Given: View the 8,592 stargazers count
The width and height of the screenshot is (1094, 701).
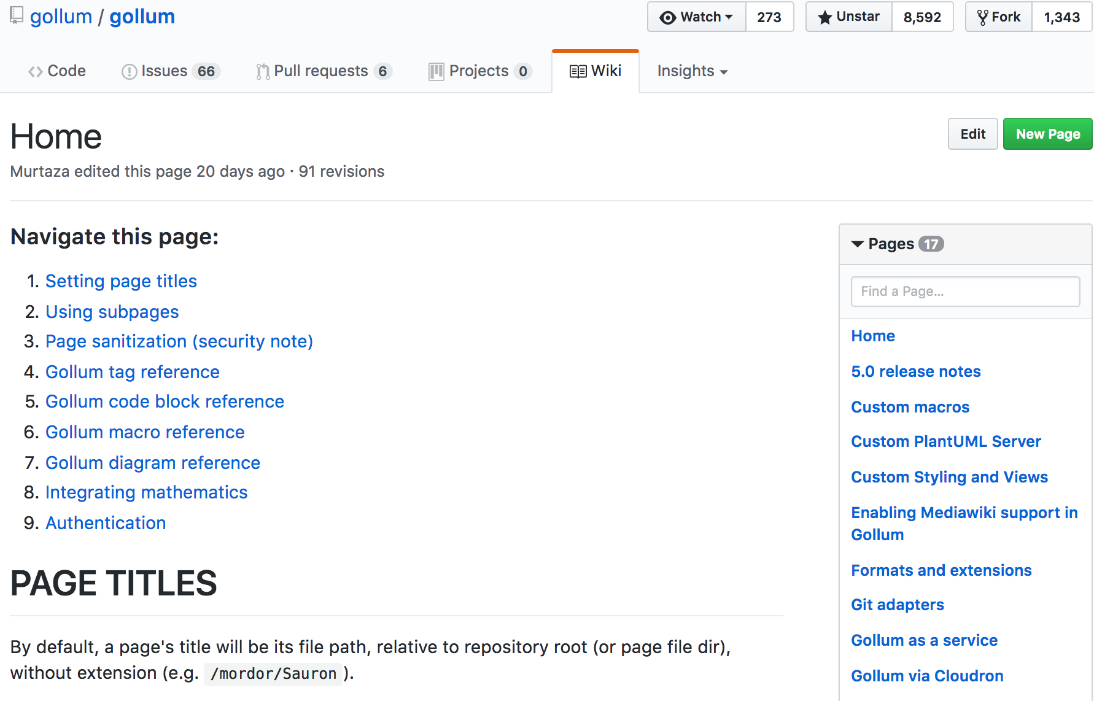Looking at the screenshot, I should tap(922, 17).
